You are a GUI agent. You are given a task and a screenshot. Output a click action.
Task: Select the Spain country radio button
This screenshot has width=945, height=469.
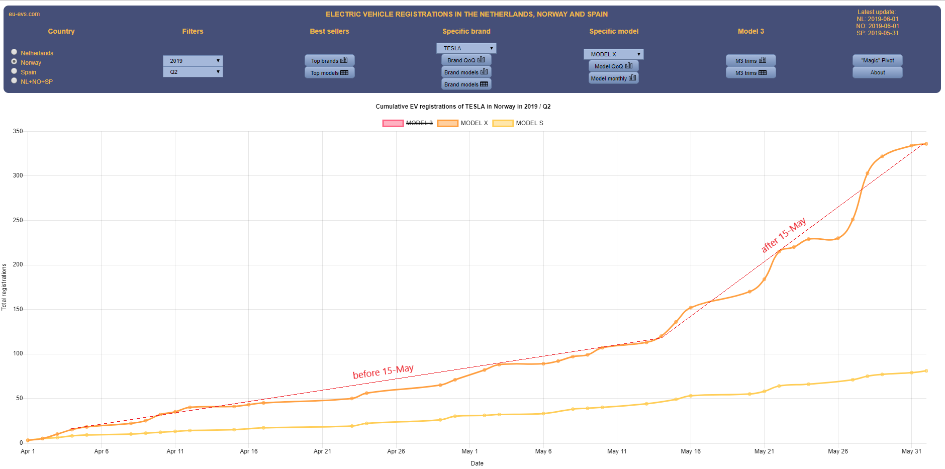pos(14,71)
